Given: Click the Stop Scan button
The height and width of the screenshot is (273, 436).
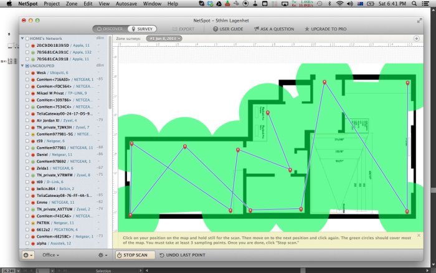Looking at the screenshot, I should (135, 255).
